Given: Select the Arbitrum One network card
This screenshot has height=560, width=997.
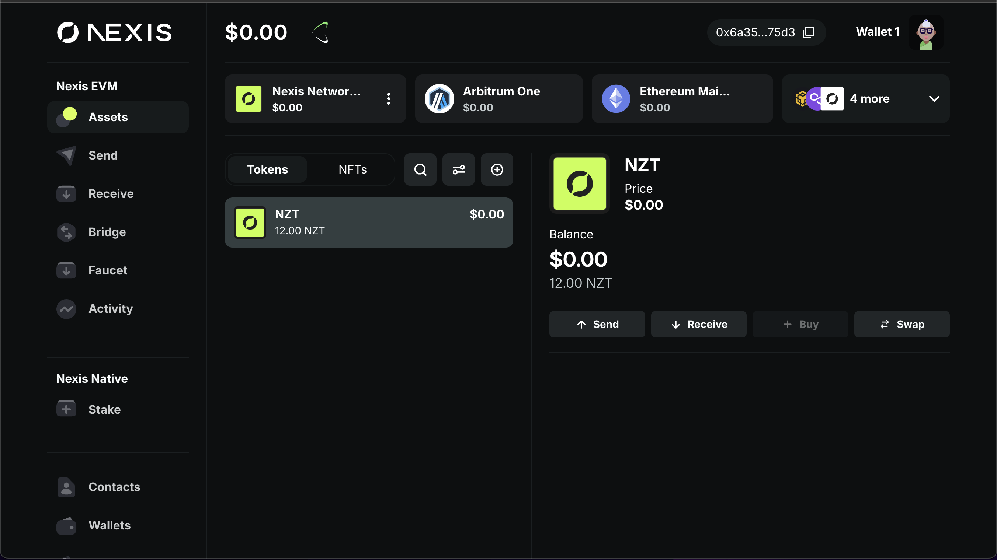Looking at the screenshot, I should [498, 99].
